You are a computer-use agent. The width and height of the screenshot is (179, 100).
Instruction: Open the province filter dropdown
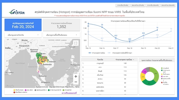coord(23,35)
